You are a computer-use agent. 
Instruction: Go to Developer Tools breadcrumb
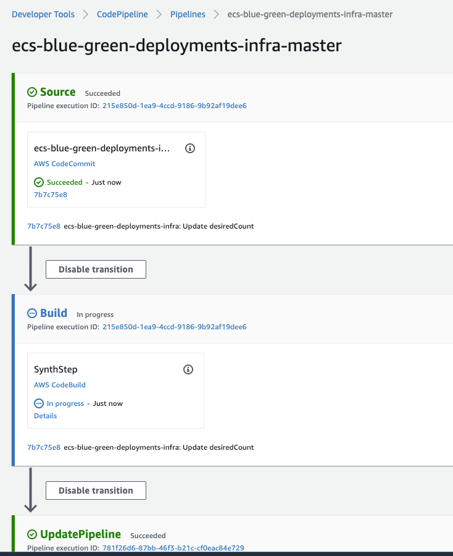tap(43, 14)
